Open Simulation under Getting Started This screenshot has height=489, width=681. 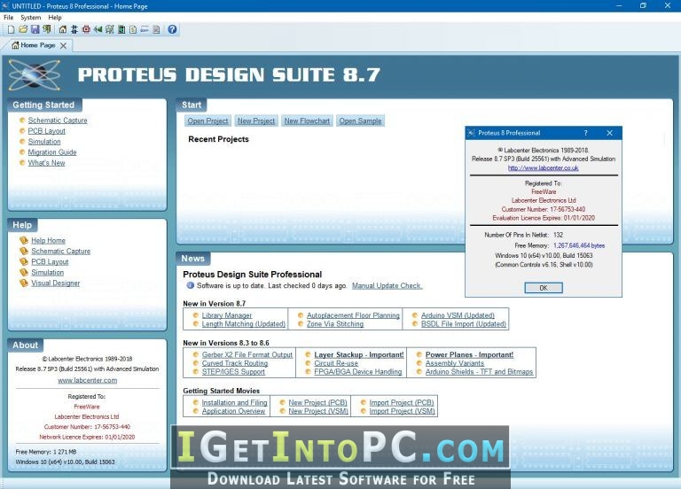[x=44, y=142]
